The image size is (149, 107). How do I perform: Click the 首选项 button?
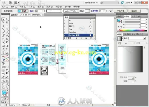(134, 11)
